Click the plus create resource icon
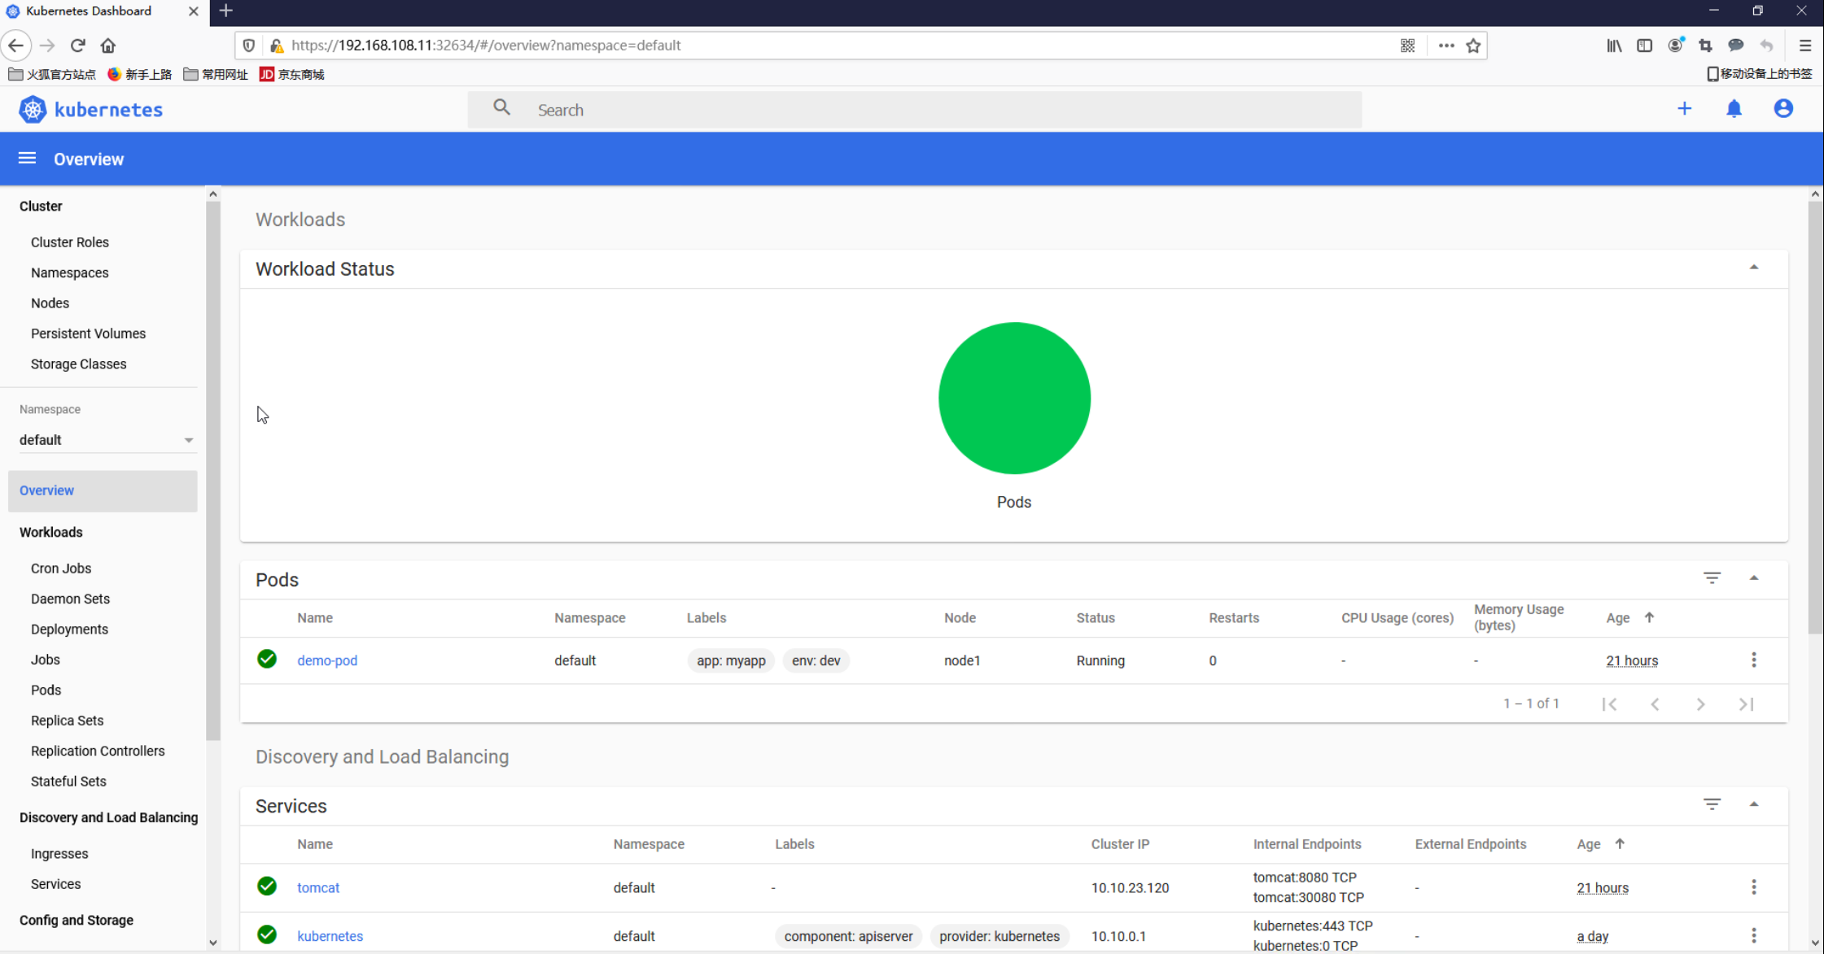The height and width of the screenshot is (954, 1824). click(1684, 109)
